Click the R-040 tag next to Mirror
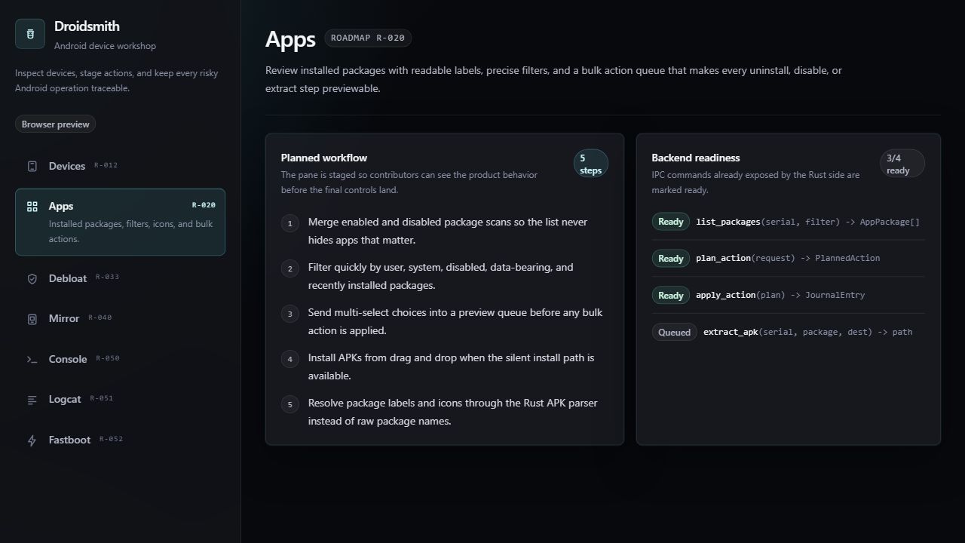Image resolution: width=965 pixels, height=543 pixels. coord(100,318)
